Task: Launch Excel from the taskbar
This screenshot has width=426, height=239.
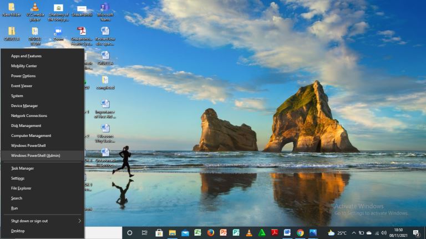Action: [198, 233]
